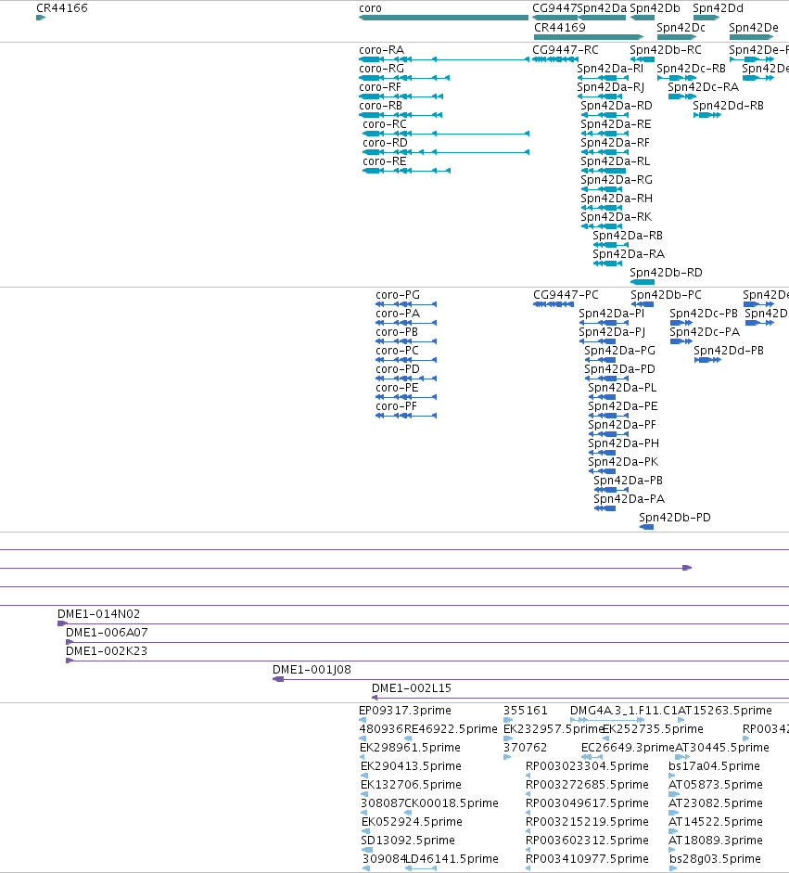Click transcript coro-RF
The width and height of the screenshot is (789, 873).
click(380, 87)
